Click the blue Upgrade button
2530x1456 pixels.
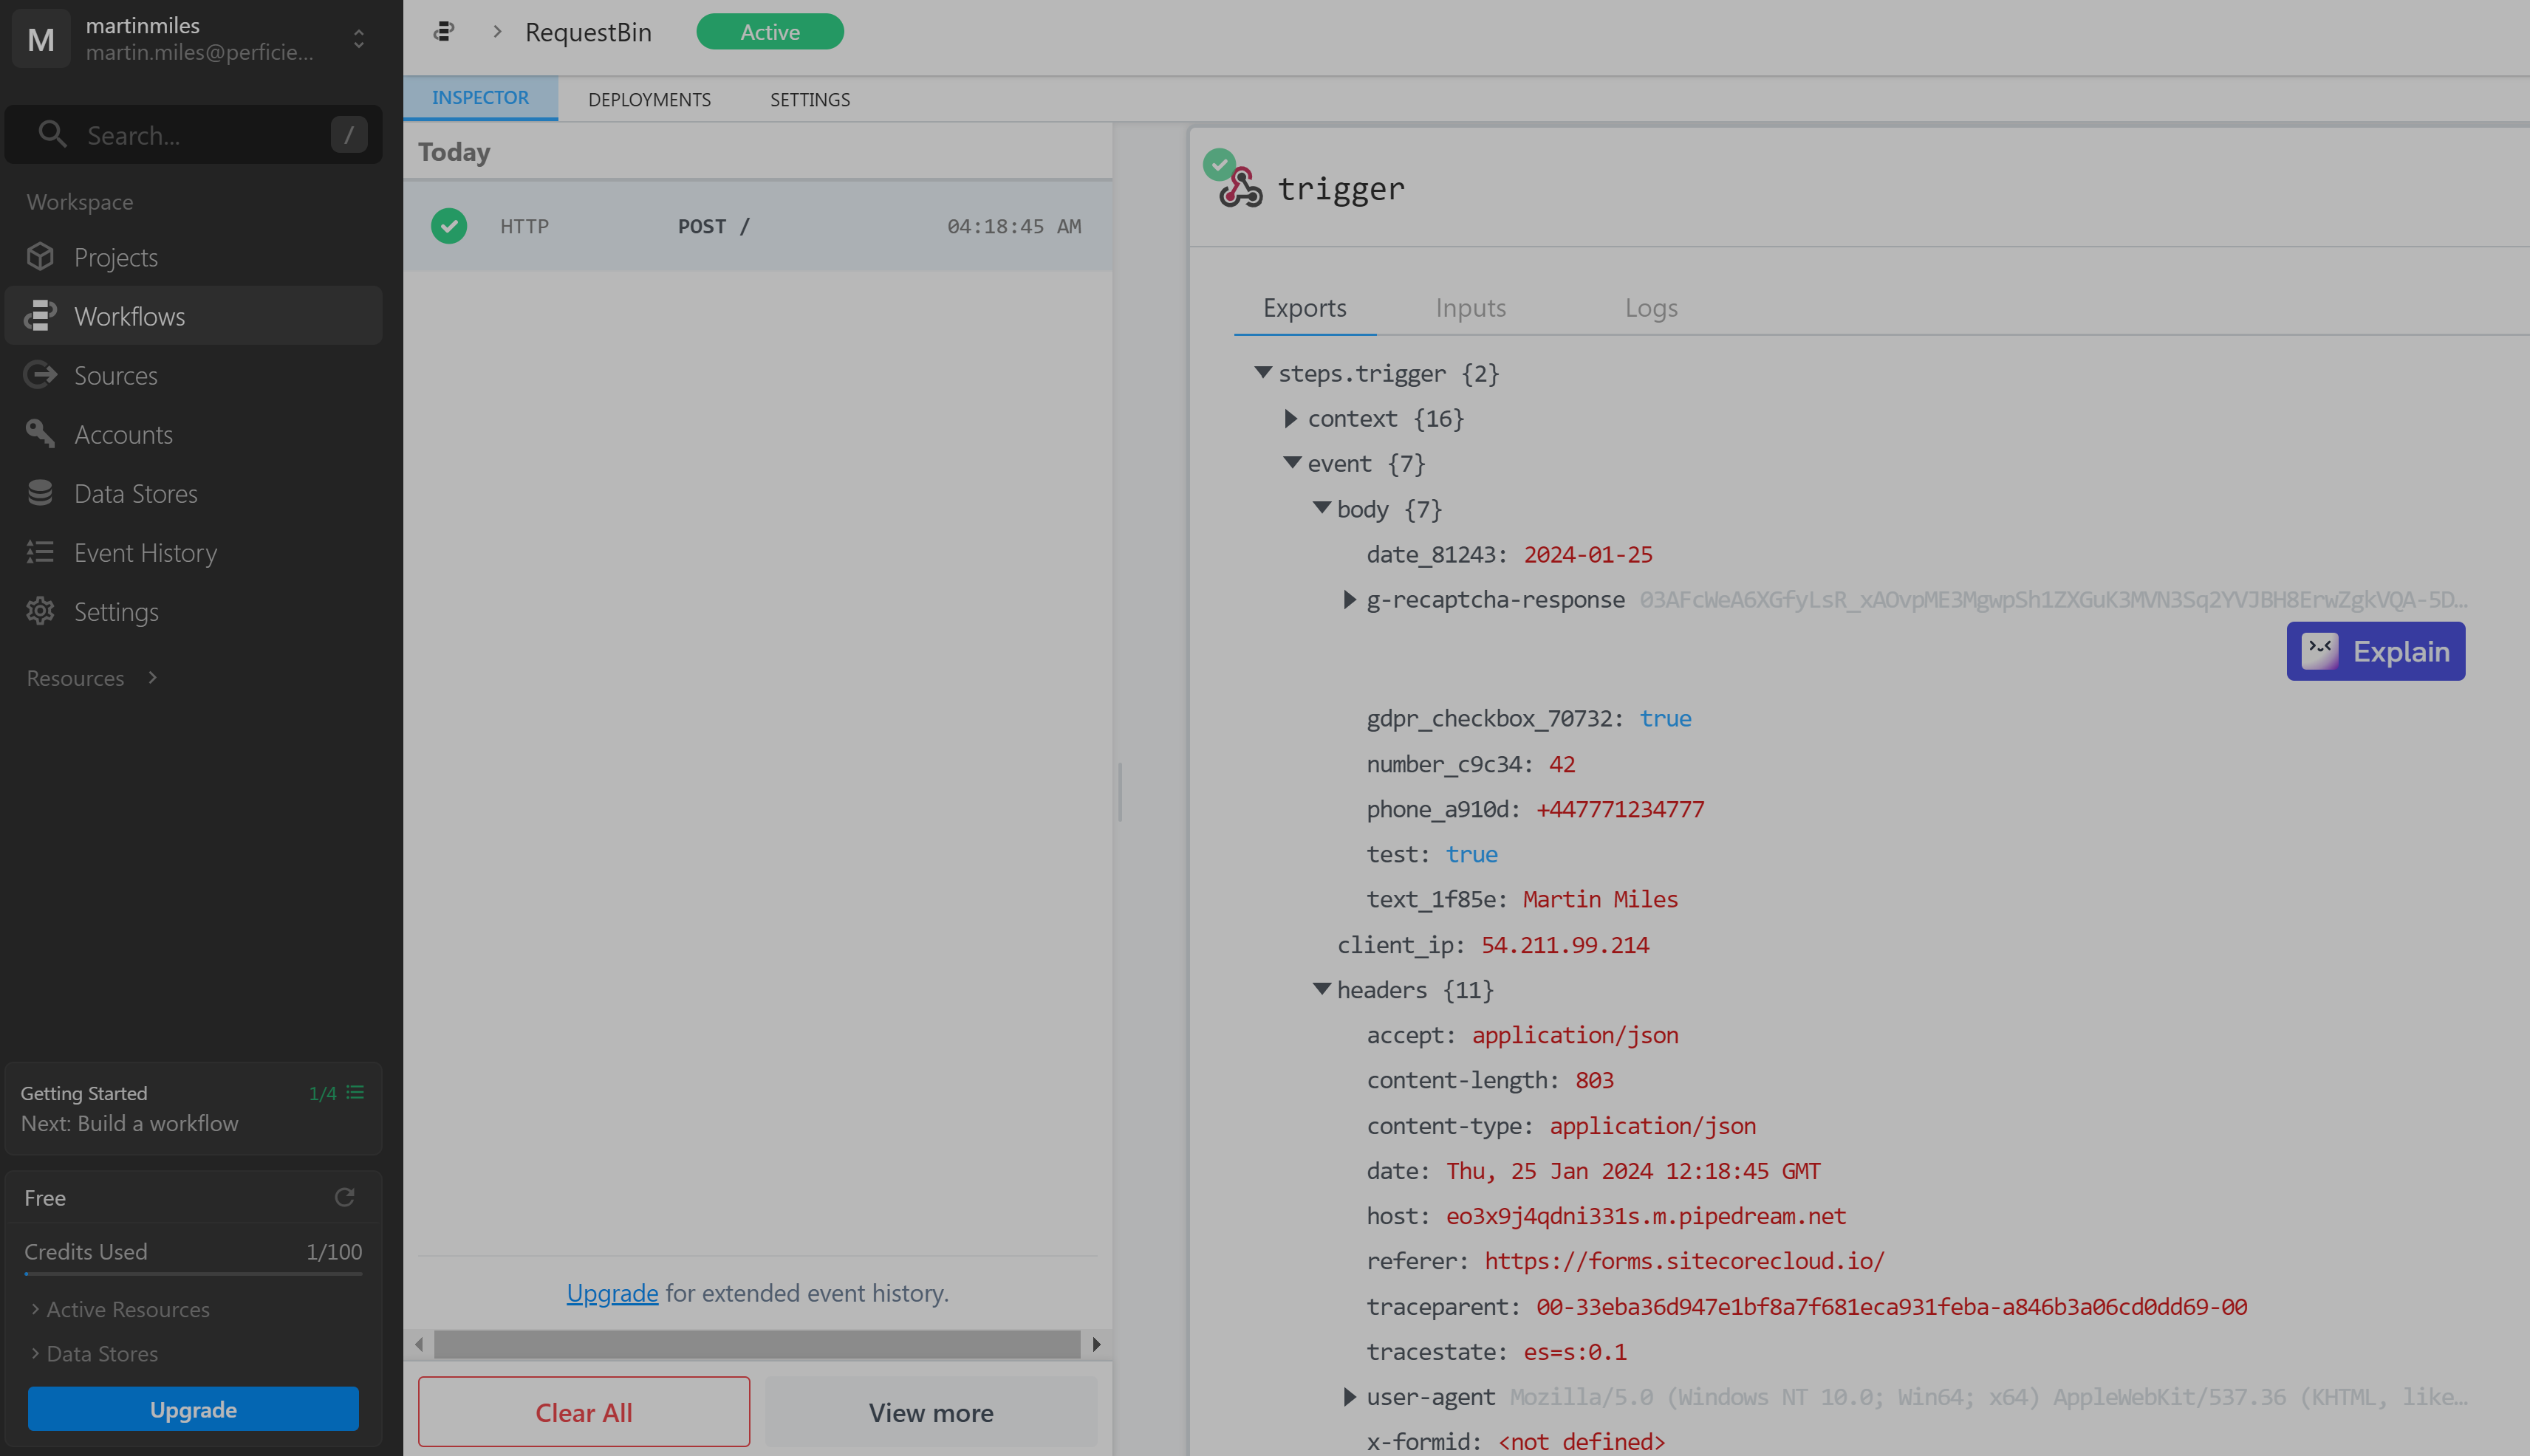(193, 1408)
